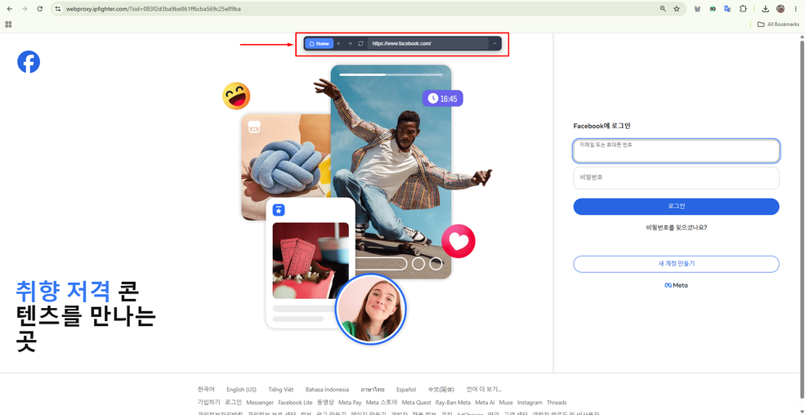The height and width of the screenshot is (415, 805).
Task: Click the zoom magnifier icon in address bar
Action: 664,9
